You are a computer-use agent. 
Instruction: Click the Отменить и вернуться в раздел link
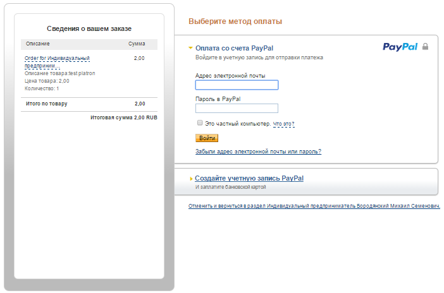314,206
